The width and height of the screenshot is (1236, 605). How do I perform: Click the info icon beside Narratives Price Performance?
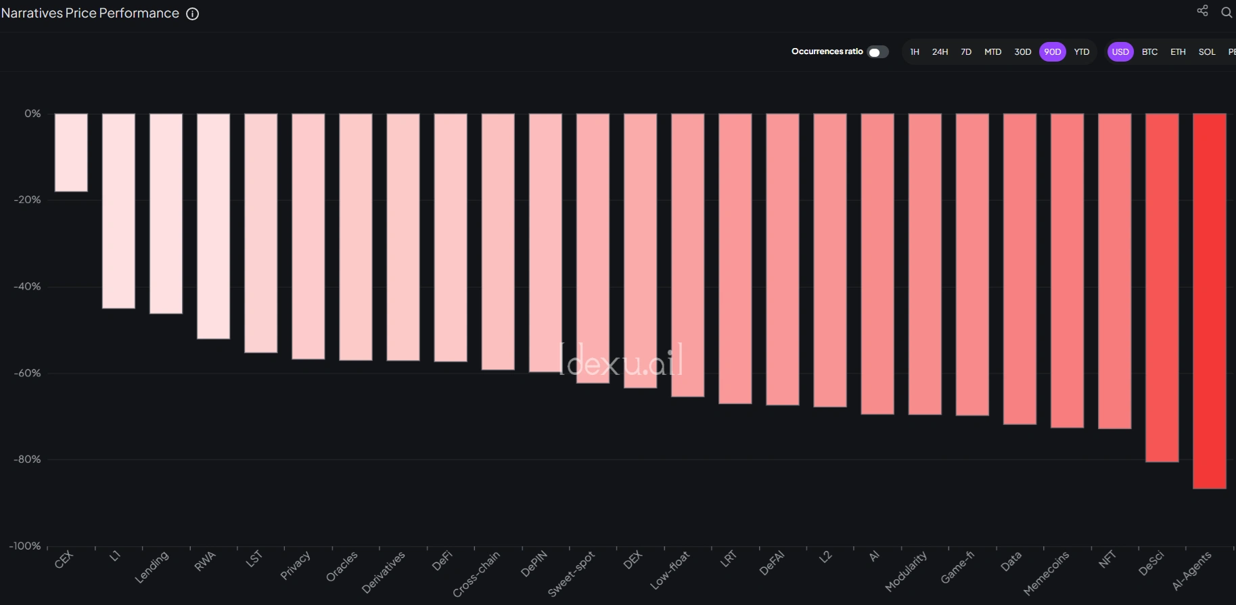(x=193, y=14)
